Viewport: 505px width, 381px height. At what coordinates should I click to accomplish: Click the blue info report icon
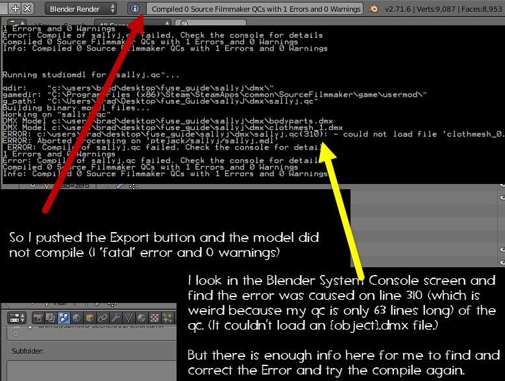point(135,8)
